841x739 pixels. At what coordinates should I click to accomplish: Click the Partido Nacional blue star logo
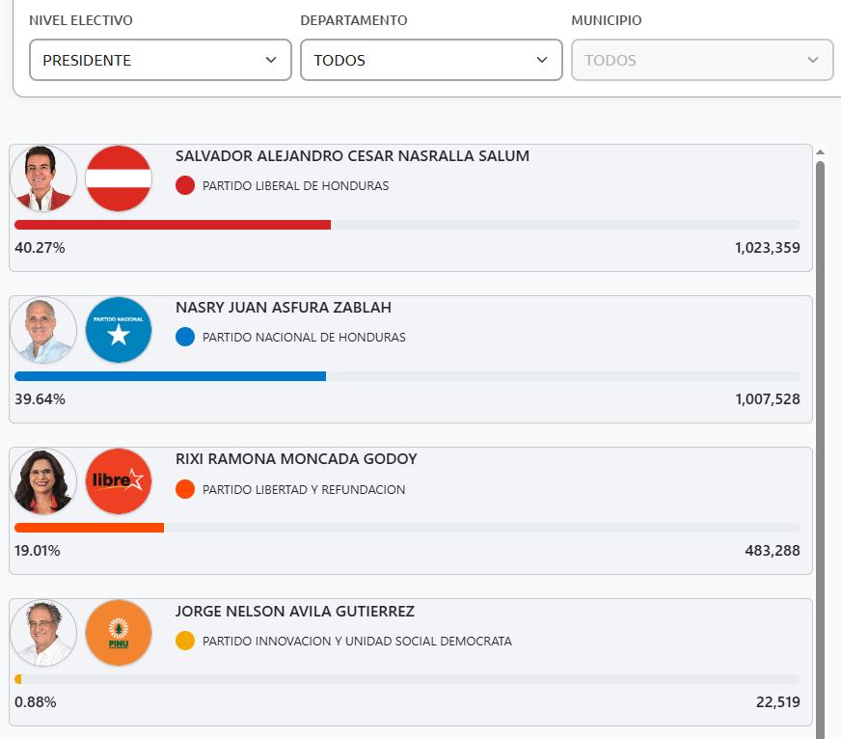pyautogui.click(x=119, y=330)
